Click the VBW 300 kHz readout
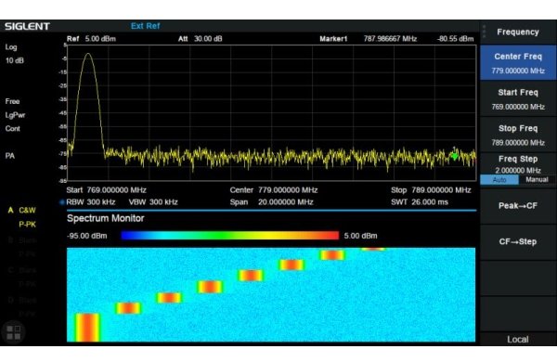This screenshot has width=557, height=362. [153, 202]
